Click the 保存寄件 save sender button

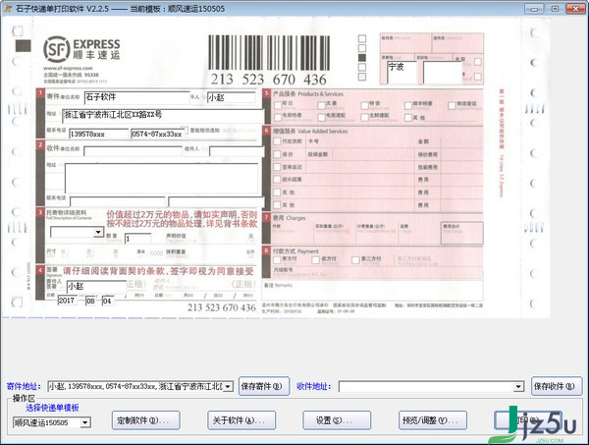pyautogui.click(x=264, y=386)
